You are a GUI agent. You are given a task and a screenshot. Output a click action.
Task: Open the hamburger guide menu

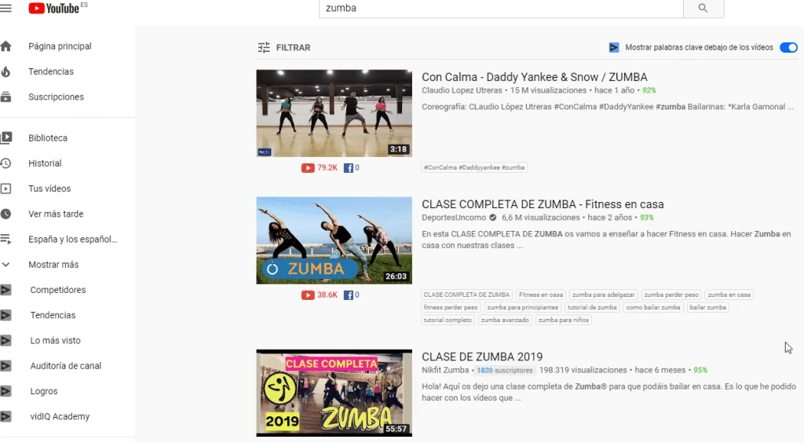coord(5,8)
